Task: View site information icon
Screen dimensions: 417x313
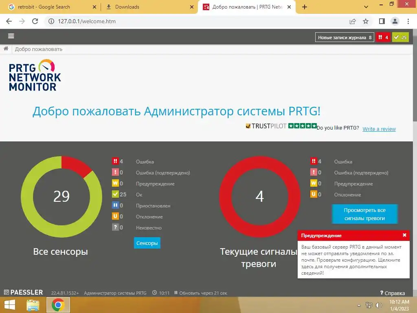Action: coord(51,21)
